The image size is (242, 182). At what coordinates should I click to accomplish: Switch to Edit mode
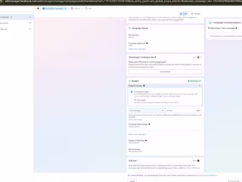point(184,14)
